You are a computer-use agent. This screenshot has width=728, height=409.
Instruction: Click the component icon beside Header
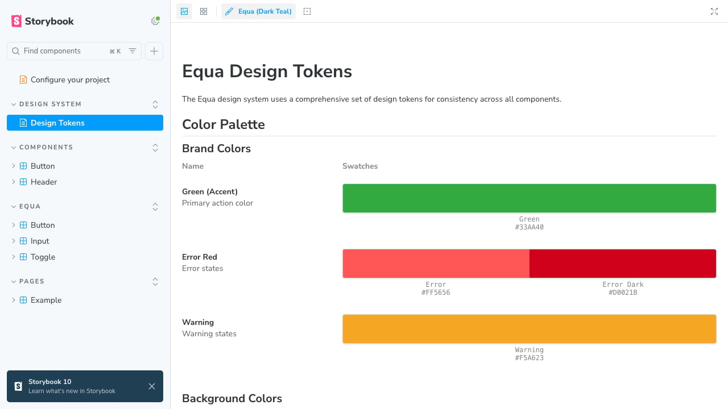pyautogui.click(x=23, y=182)
